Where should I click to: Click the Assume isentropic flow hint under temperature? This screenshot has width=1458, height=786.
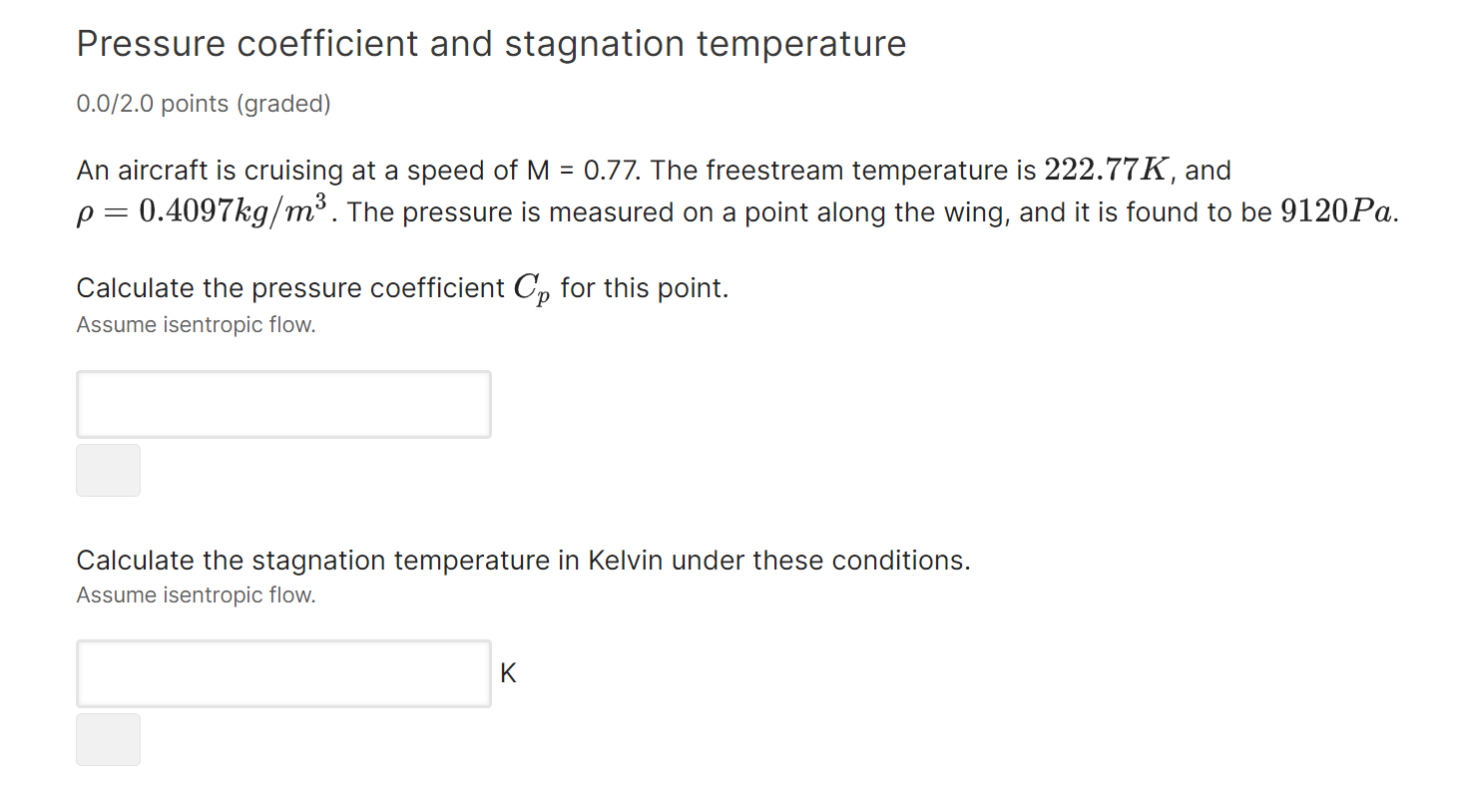(x=196, y=594)
